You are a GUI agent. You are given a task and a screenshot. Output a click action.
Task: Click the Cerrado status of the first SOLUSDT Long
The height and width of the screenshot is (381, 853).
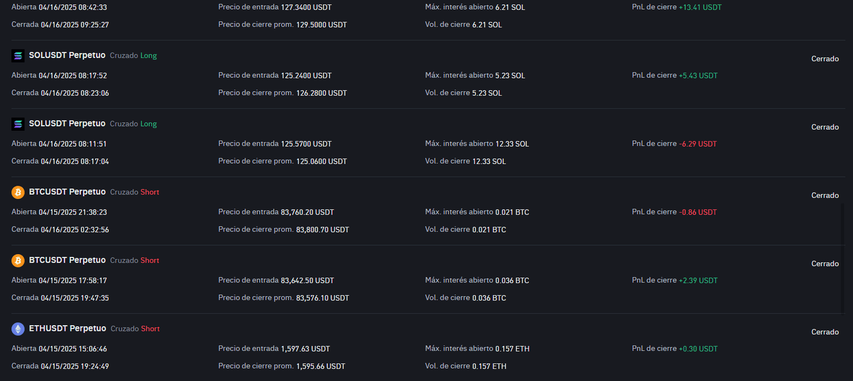[x=825, y=59]
